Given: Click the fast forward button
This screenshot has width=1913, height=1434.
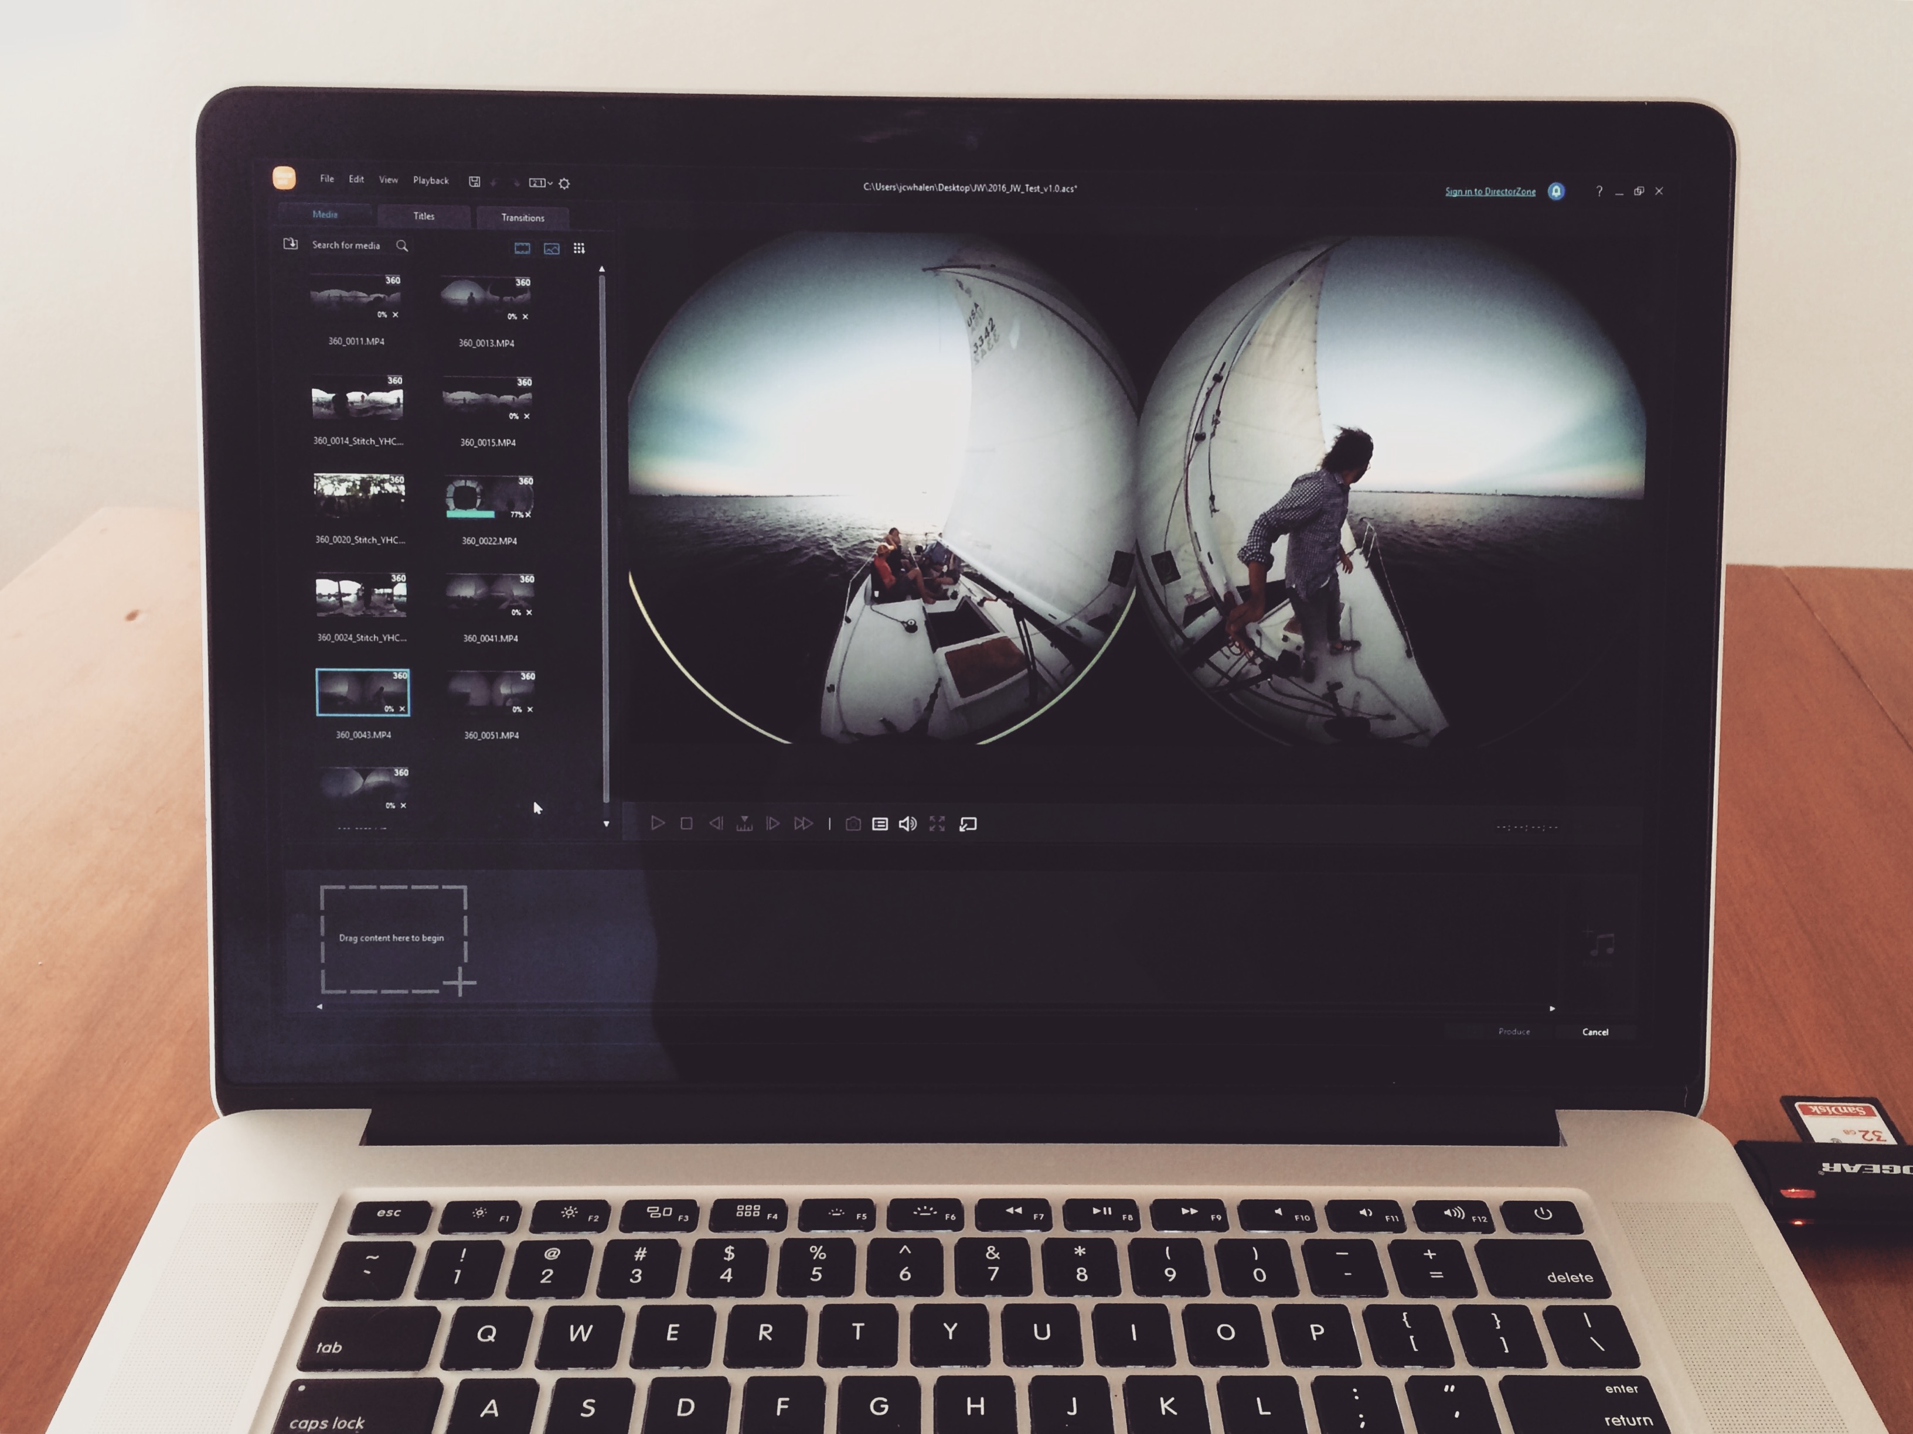Looking at the screenshot, I should [804, 823].
